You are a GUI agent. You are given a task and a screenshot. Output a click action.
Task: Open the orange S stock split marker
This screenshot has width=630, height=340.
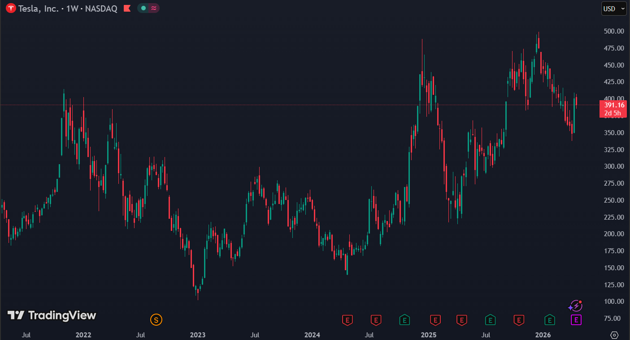tap(156, 319)
